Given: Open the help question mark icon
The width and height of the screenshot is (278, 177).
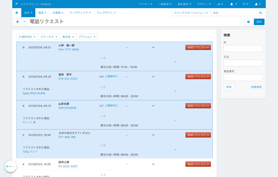Looking at the screenshot, I should (249, 22).
